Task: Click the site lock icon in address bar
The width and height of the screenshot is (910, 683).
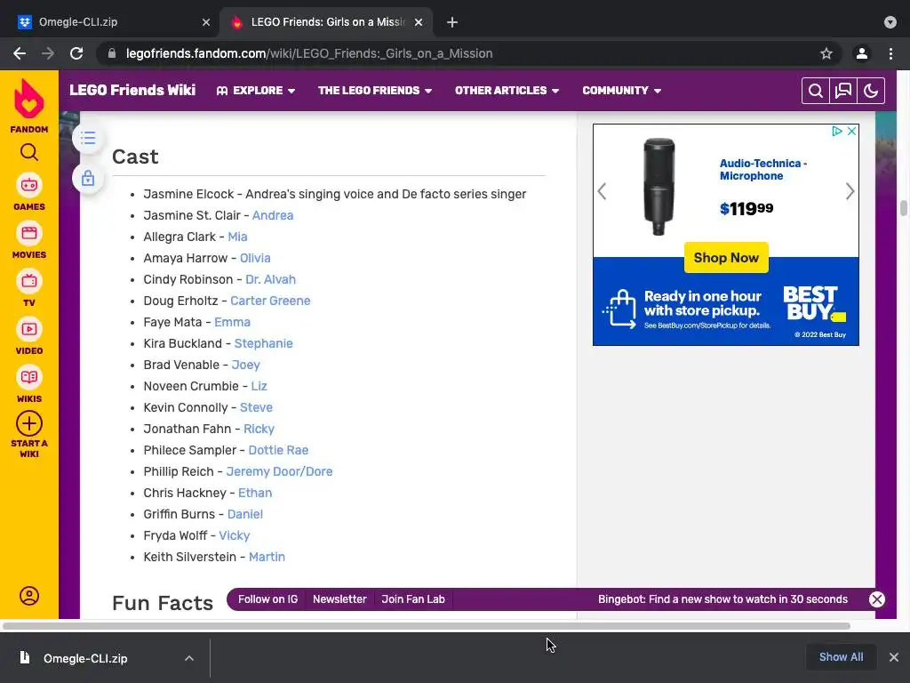Action: 112,53
